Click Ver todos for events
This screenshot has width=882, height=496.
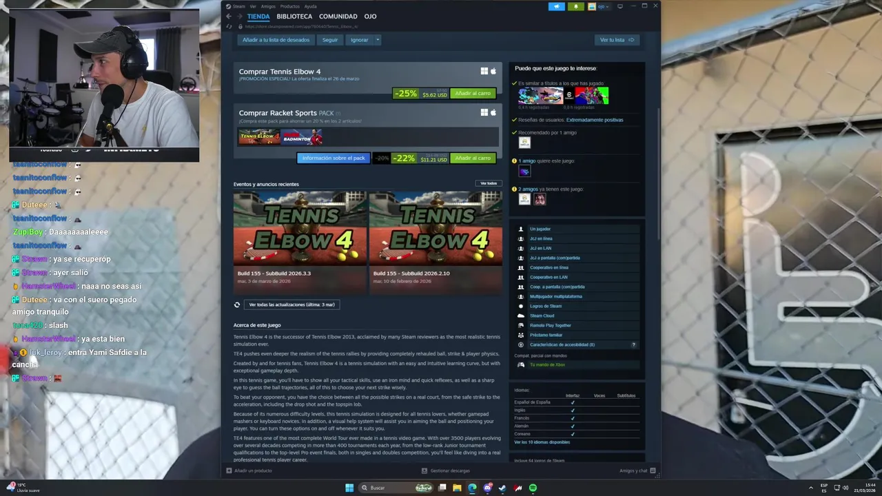click(x=489, y=183)
